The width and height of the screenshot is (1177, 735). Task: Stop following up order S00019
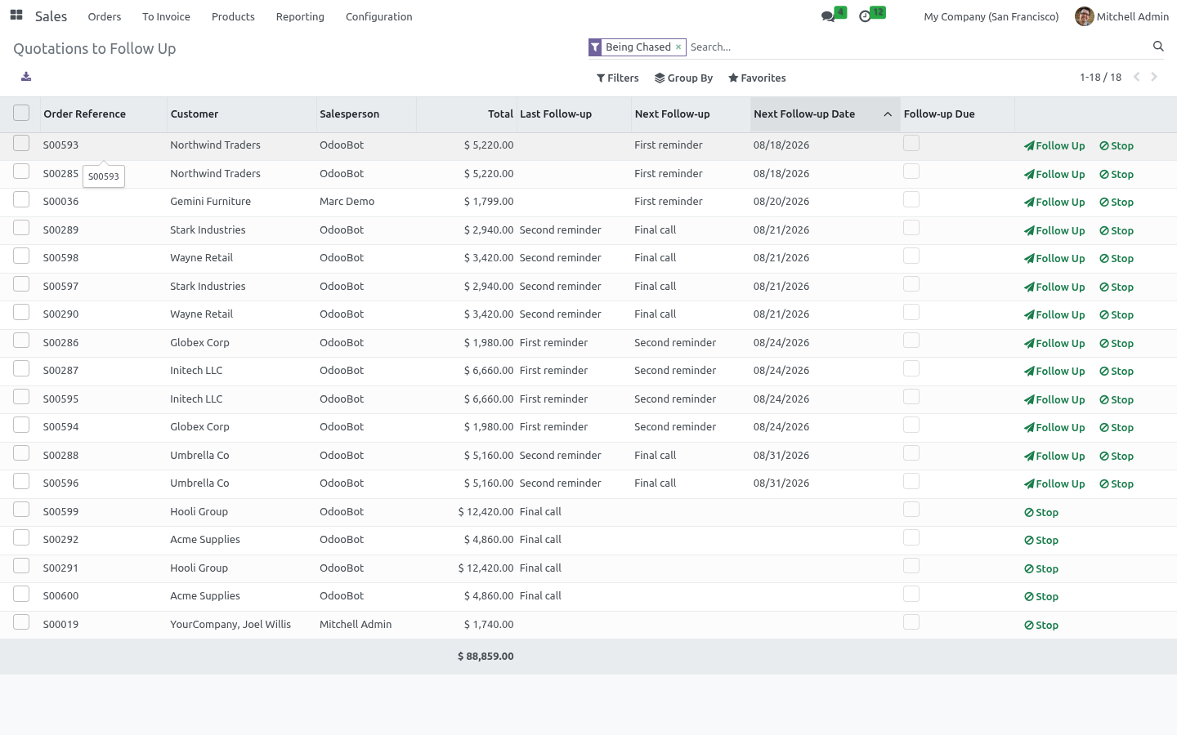[1041, 626]
